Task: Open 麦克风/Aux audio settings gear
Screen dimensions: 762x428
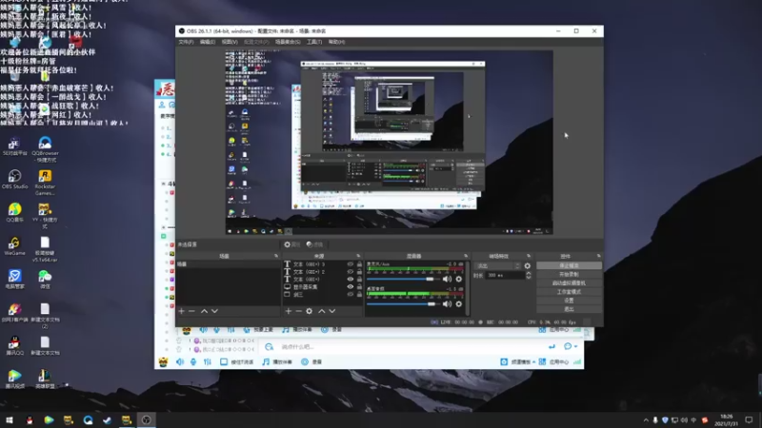Action: click(x=459, y=279)
